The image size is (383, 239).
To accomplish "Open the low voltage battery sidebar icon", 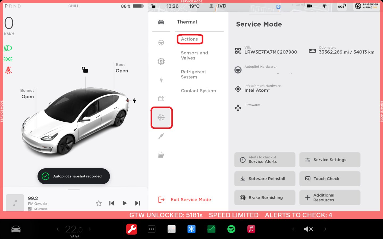I will click(x=161, y=99).
